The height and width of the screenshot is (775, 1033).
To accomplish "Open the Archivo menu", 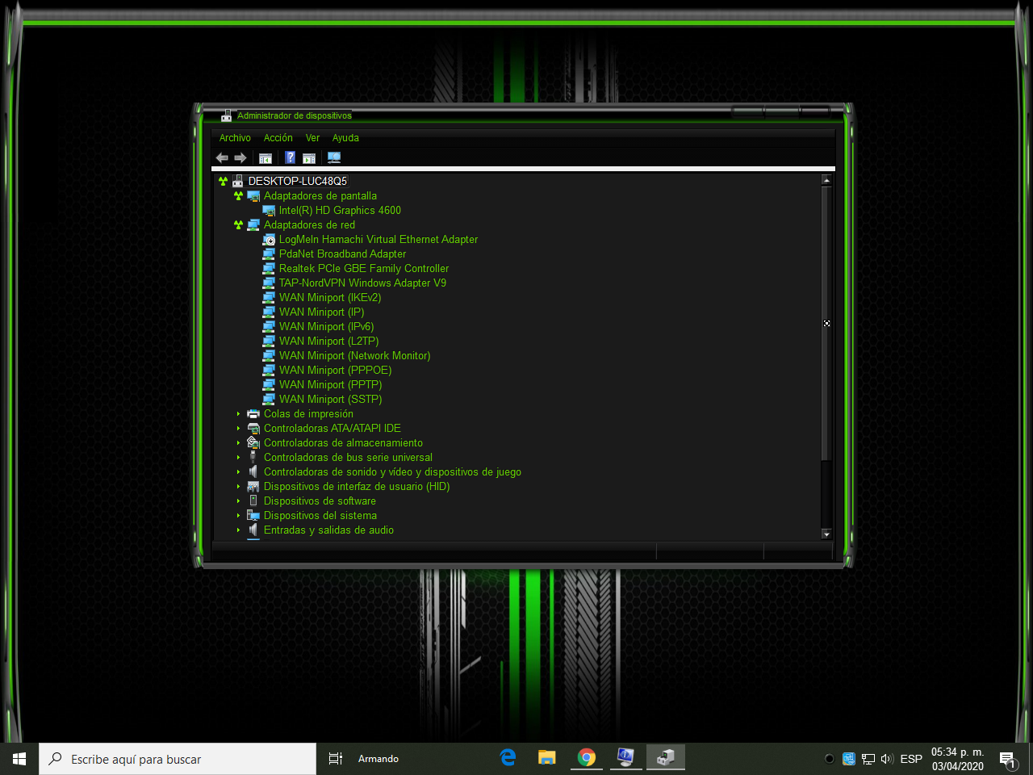I will (x=235, y=138).
